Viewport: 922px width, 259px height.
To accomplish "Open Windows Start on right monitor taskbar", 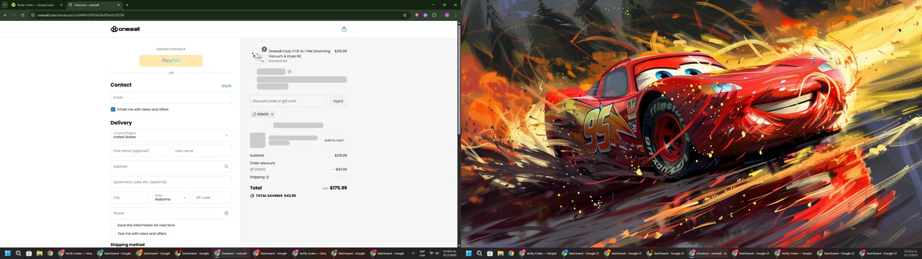I will [469, 253].
